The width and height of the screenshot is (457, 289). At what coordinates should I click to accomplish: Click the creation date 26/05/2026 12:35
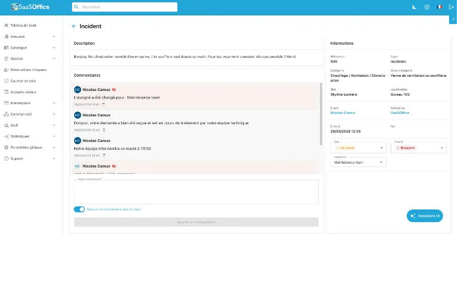point(346,132)
